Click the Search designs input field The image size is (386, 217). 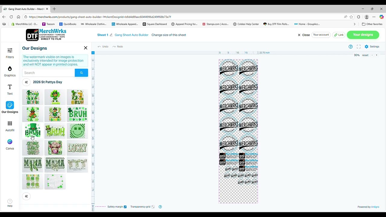[x=48, y=73]
